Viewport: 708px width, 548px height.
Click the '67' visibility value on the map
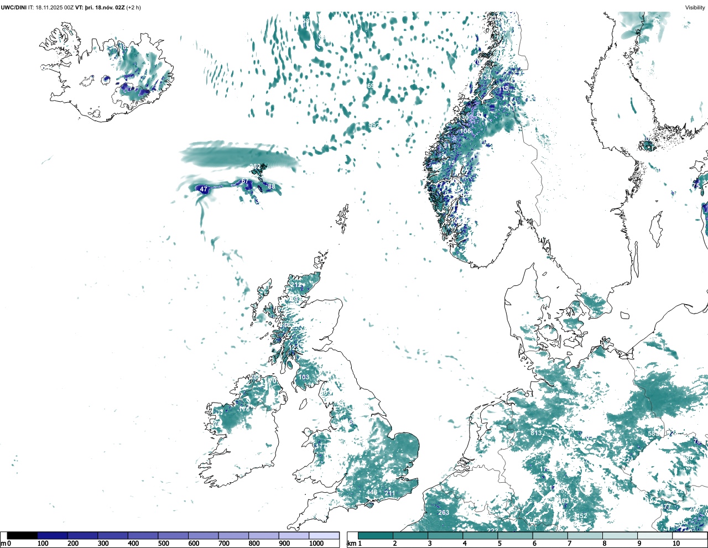tap(245, 181)
